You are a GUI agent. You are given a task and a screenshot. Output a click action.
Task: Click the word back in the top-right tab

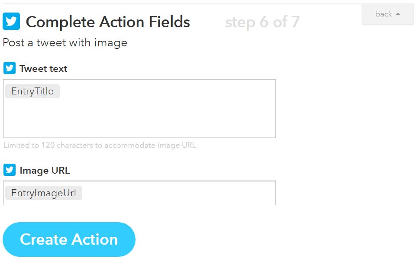point(384,14)
